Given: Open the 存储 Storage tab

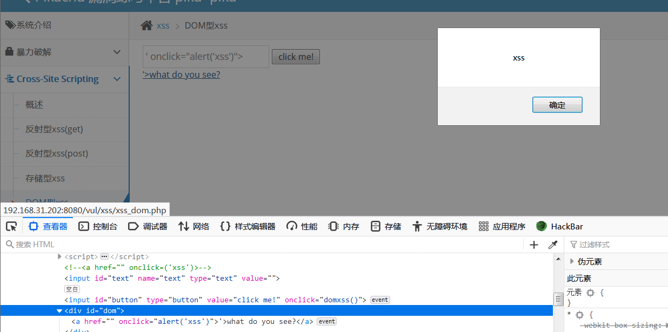Looking at the screenshot, I should 386,226.
